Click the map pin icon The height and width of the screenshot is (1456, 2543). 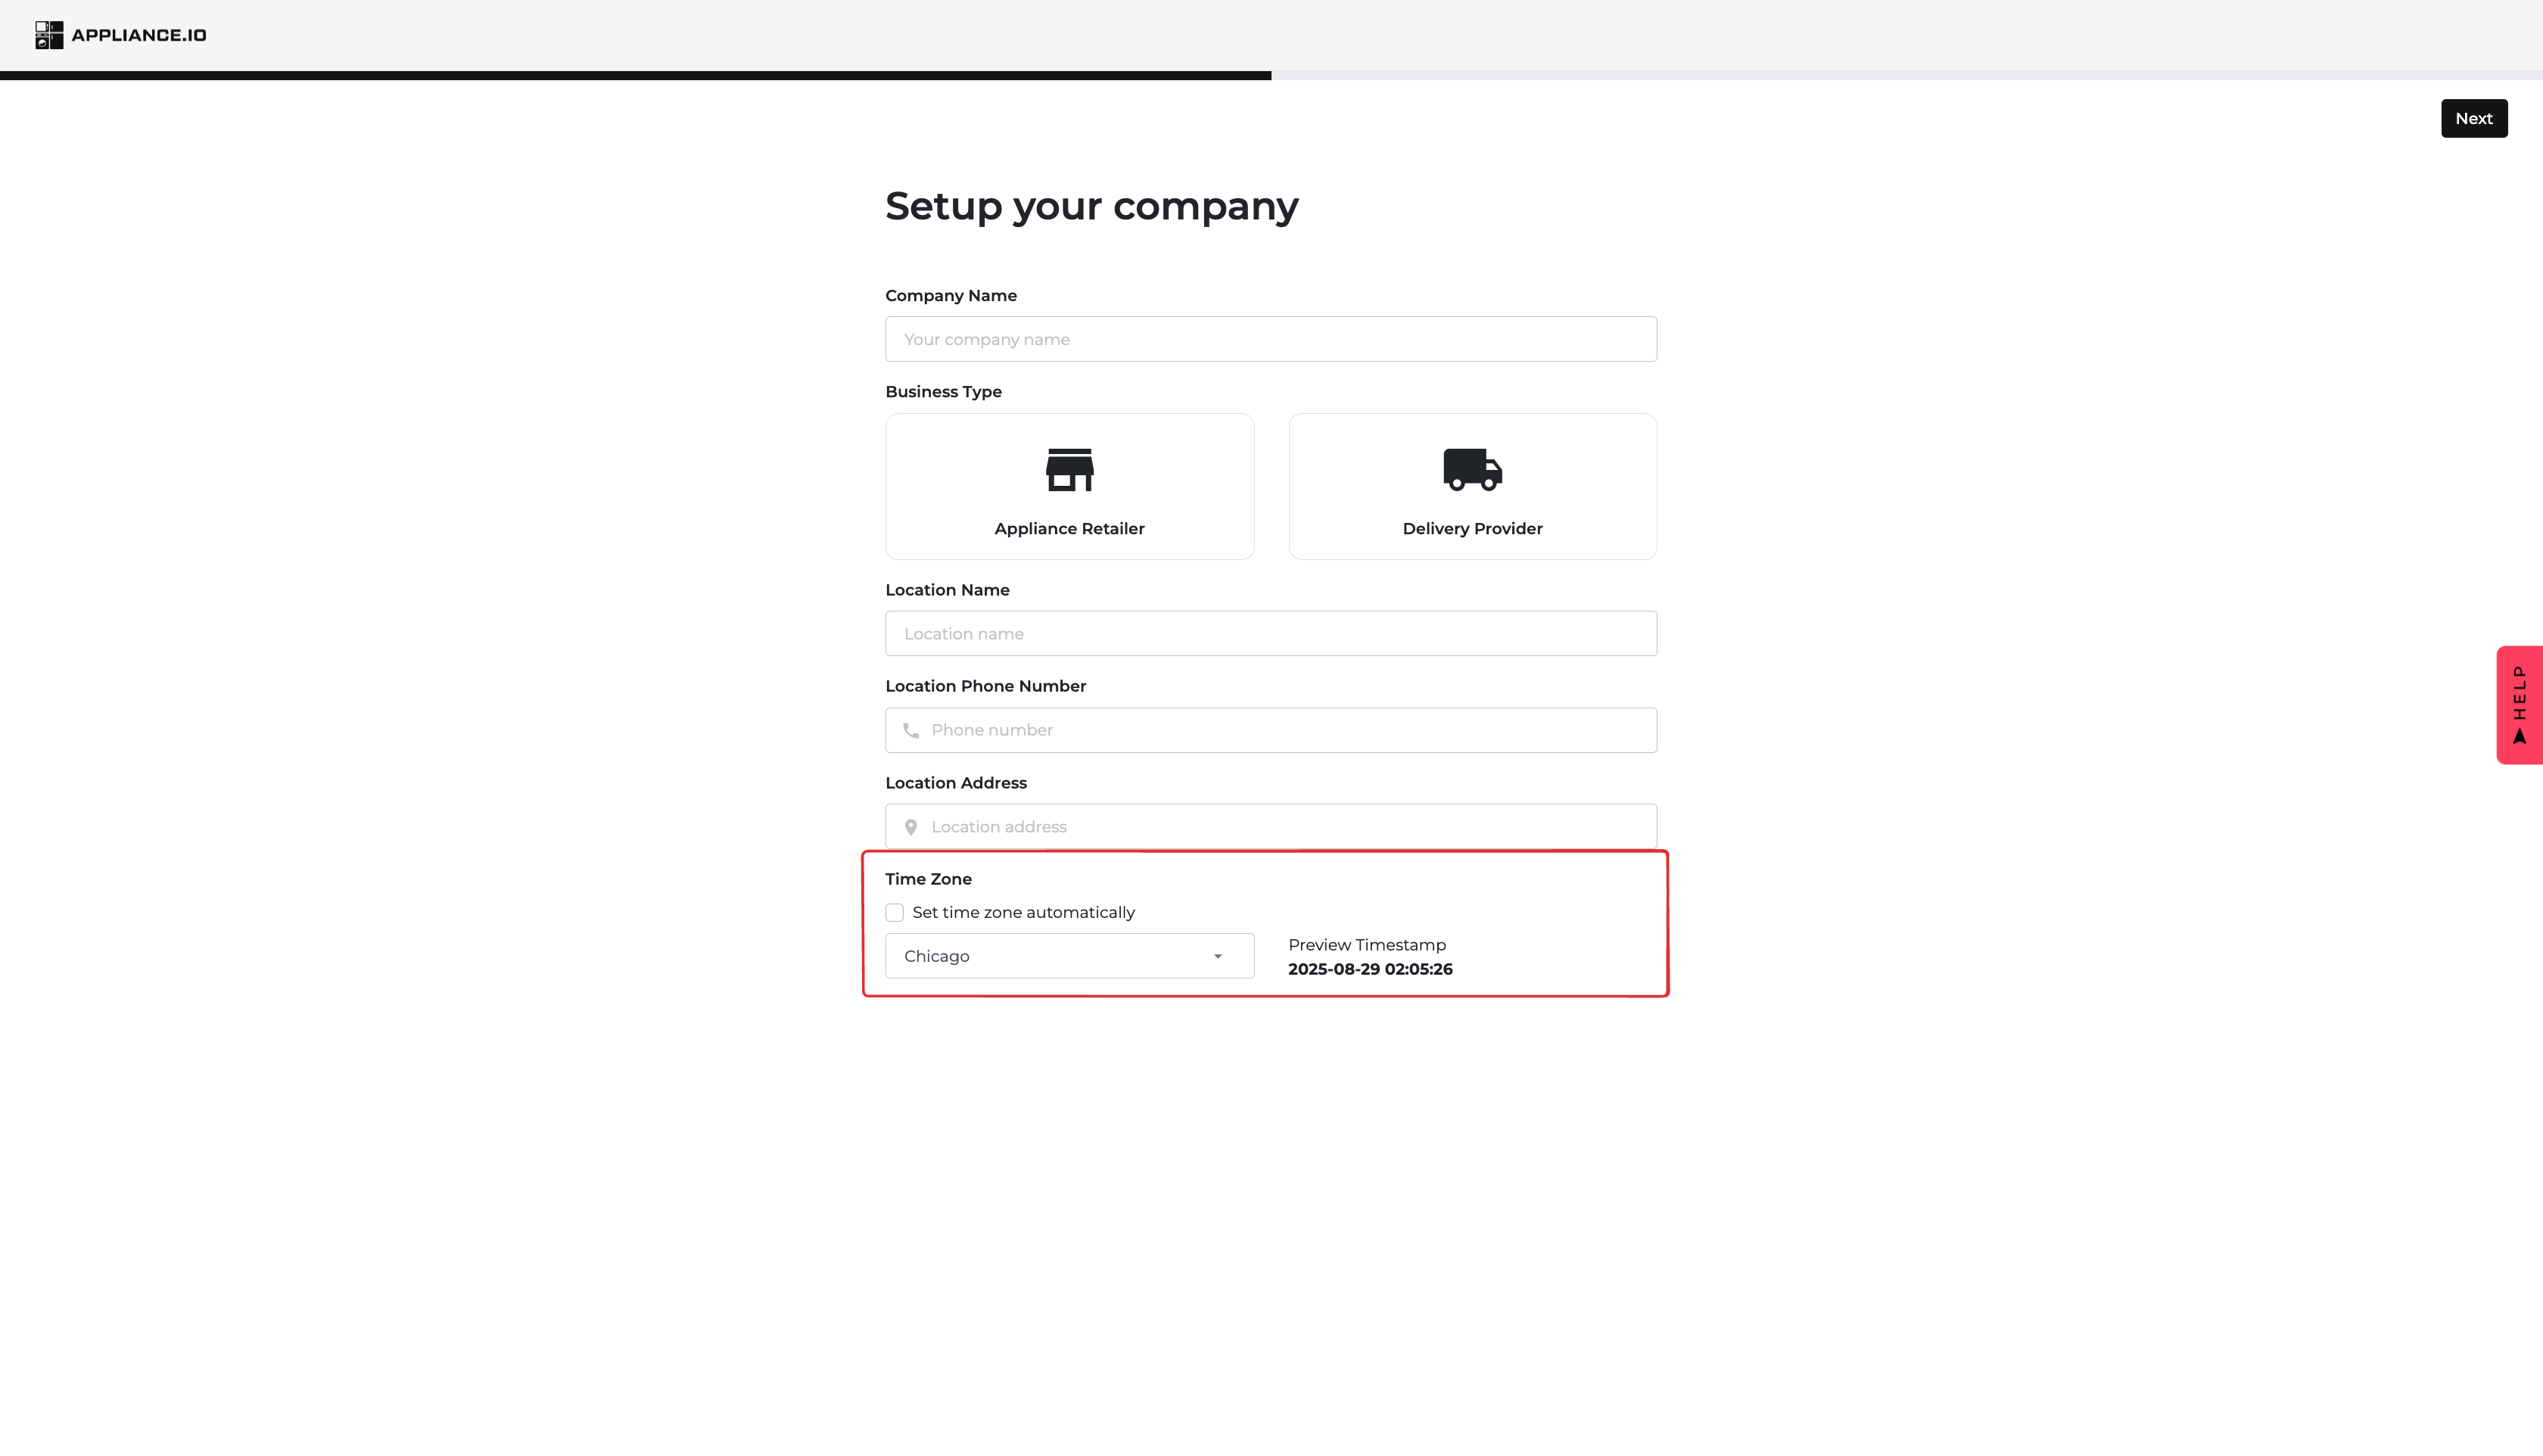click(x=910, y=827)
